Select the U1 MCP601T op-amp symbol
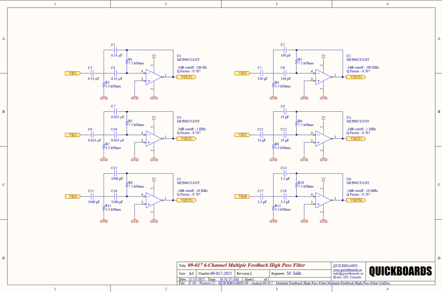The width and height of the screenshot is (442, 292). click(x=152, y=77)
